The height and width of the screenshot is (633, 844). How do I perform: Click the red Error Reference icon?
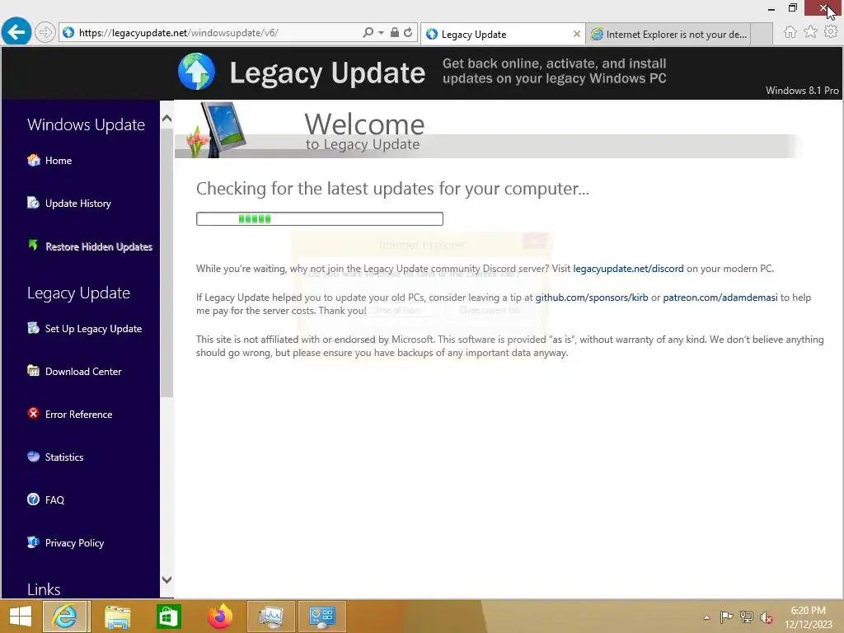pyautogui.click(x=33, y=414)
